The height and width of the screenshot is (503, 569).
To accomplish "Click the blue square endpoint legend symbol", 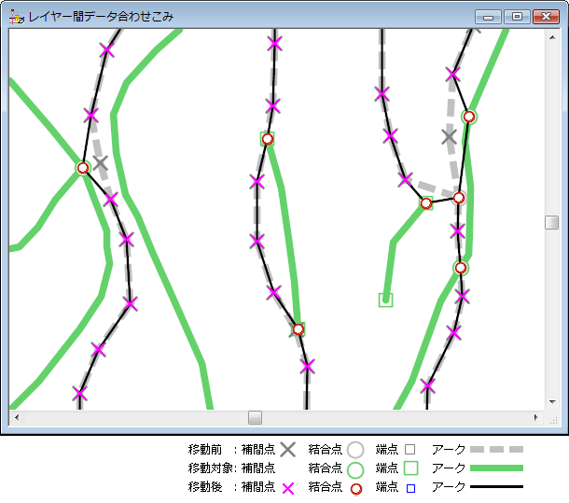I will (410, 488).
